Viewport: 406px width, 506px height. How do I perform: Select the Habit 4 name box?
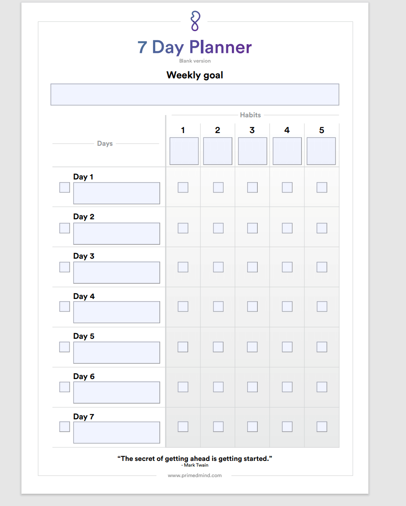(287, 151)
